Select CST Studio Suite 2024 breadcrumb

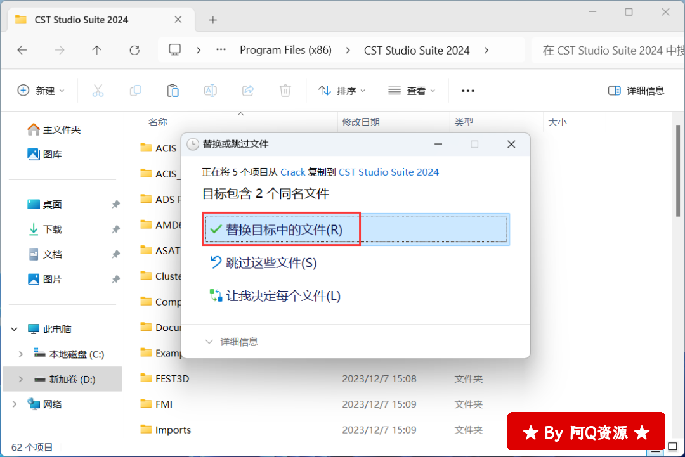coord(416,50)
